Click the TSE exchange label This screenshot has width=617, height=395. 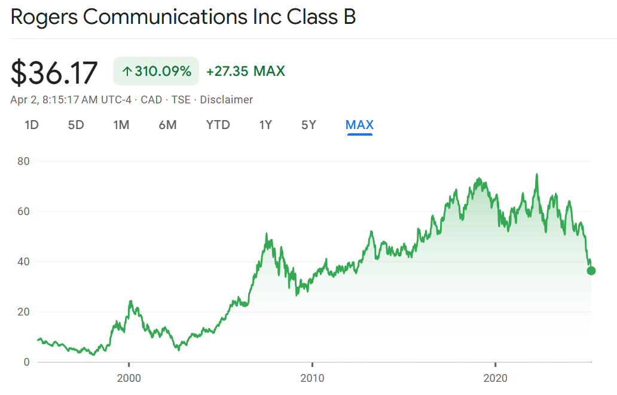[x=181, y=100]
